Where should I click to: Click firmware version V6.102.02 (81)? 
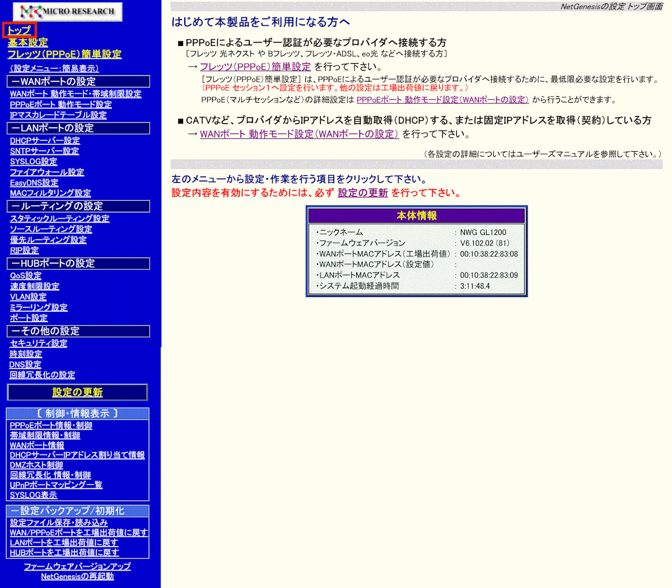pyautogui.click(x=485, y=243)
